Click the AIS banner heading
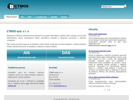 [26, 53]
